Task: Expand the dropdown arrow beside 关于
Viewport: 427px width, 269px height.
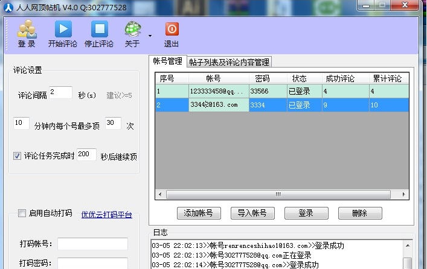Action: pyautogui.click(x=150, y=36)
